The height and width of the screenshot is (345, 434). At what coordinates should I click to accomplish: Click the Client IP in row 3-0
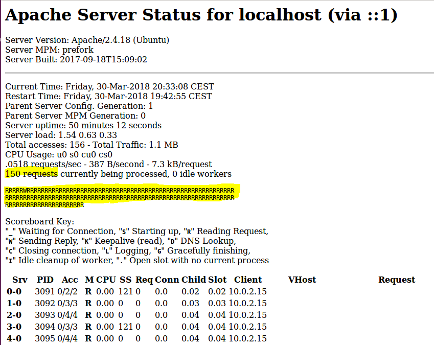click(x=247, y=327)
